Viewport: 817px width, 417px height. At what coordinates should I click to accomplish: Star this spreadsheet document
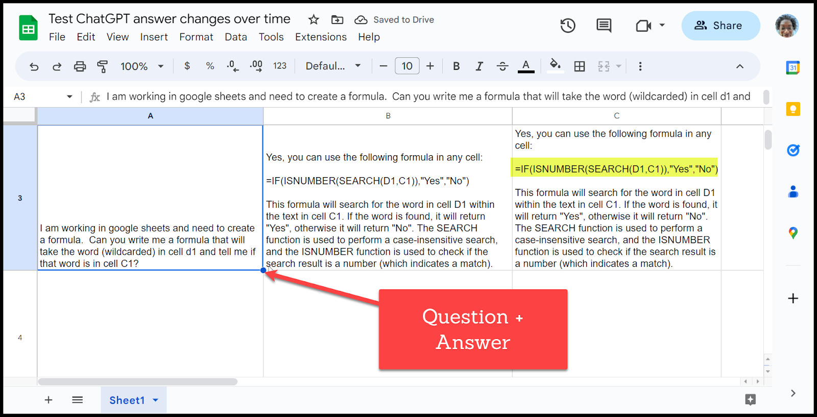point(314,20)
